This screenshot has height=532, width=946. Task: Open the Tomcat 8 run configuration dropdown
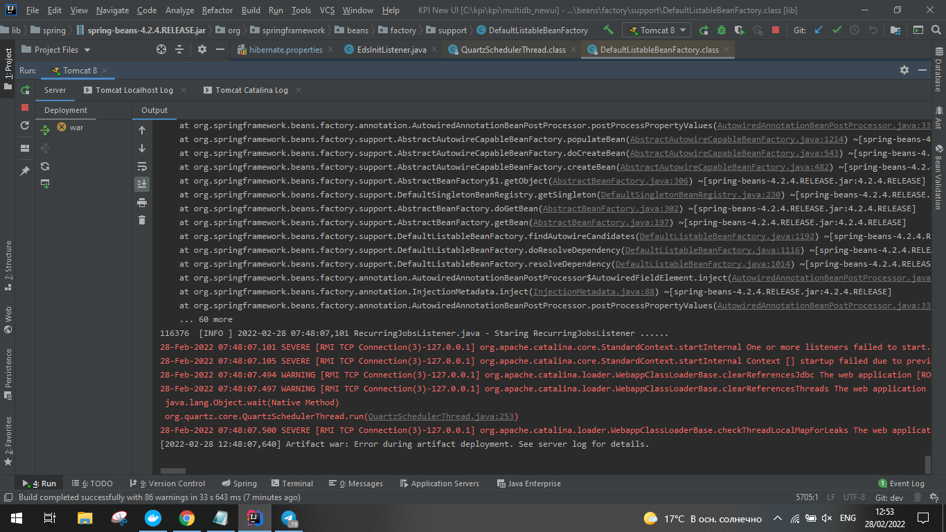pos(657,30)
